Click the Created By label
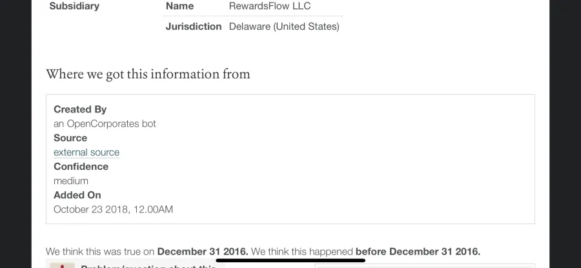581x268 pixels. 80,109
